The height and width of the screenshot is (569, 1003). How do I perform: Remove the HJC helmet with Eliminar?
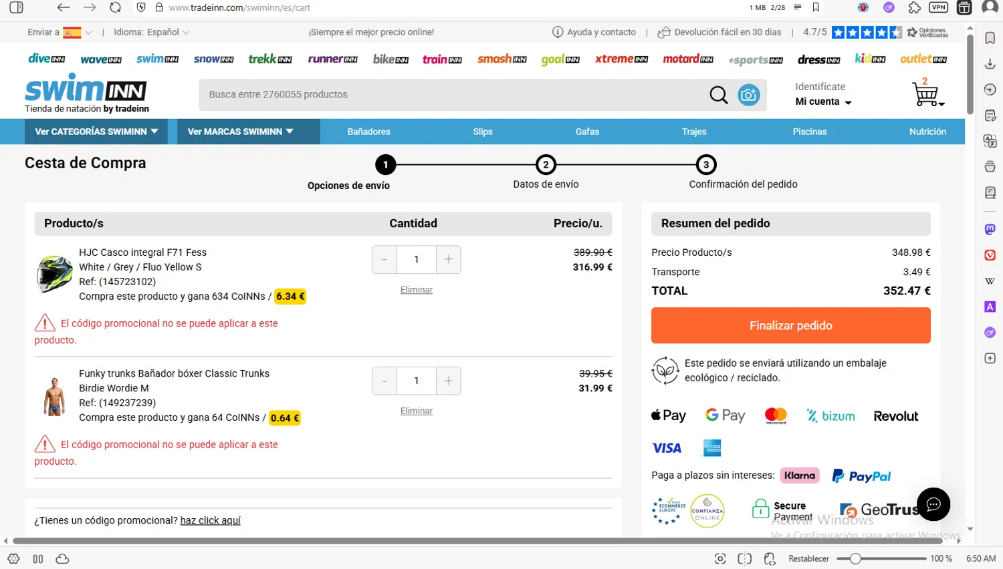pos(417,290)
